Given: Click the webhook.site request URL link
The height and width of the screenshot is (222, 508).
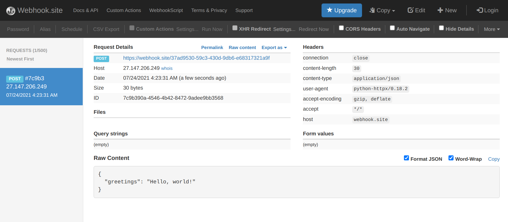Looking at the screenshot, I should pos(196,58).
